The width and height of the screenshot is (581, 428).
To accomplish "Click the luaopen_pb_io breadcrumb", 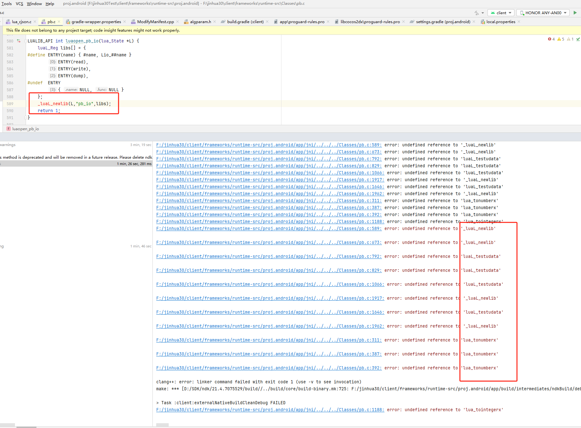I will (25, 129).
